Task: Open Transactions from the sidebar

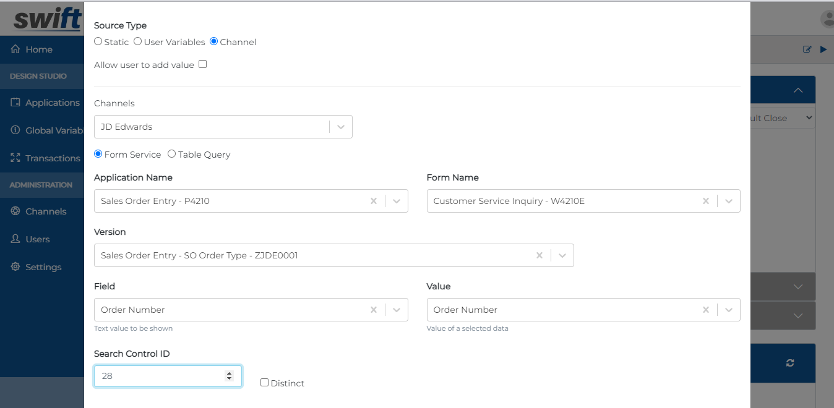Action: [16, 158]
